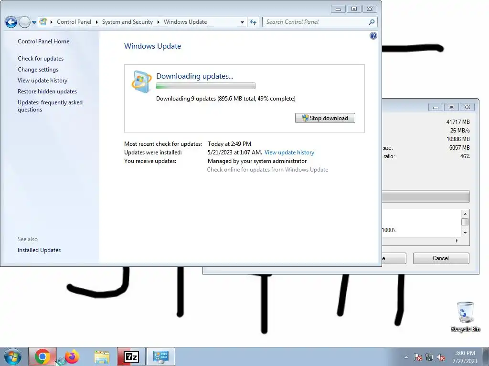The height and width of the screenshot is (366, 489).
Task: Switch to Control Panel taskbar button
Action: tap(161, 356)
